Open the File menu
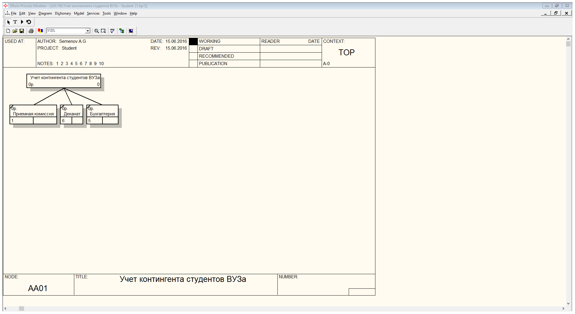 (x=14, y=13)
